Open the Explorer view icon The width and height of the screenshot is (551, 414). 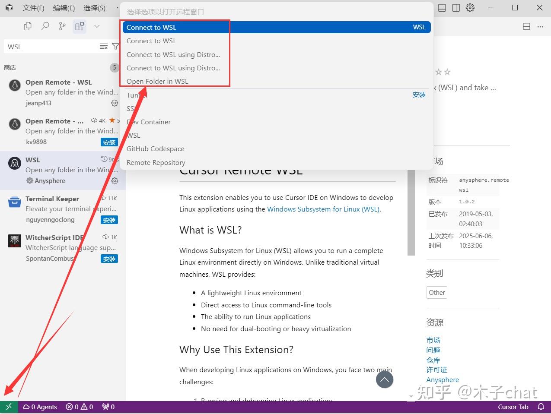pyautogui.click(x=28, y=26)
